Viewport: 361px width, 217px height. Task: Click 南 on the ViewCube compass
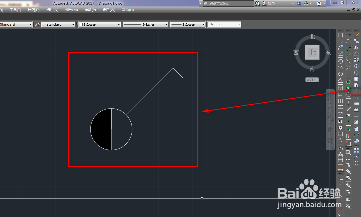(312, 69)
